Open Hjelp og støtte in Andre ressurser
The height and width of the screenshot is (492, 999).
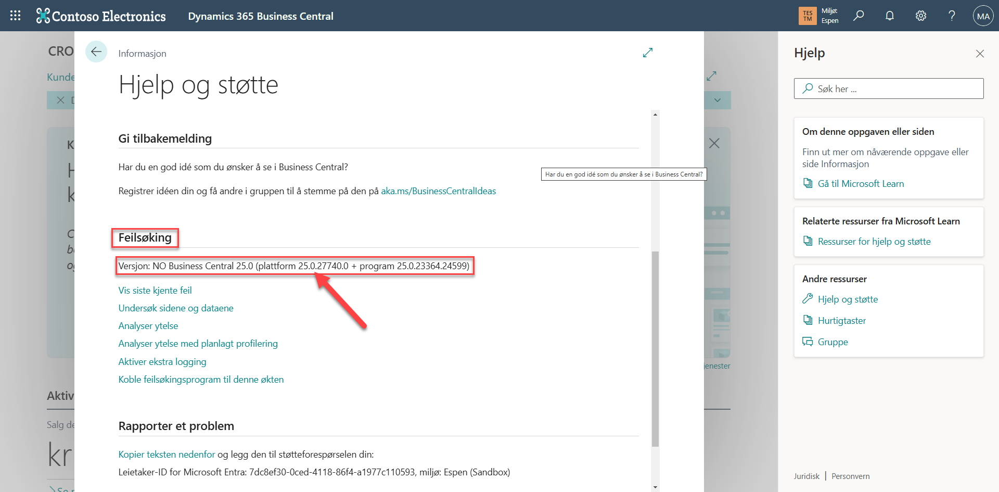coord(848,299)
